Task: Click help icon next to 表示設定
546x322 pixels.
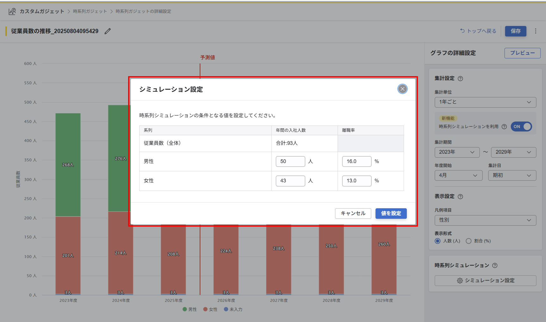Action: (460, 197)
